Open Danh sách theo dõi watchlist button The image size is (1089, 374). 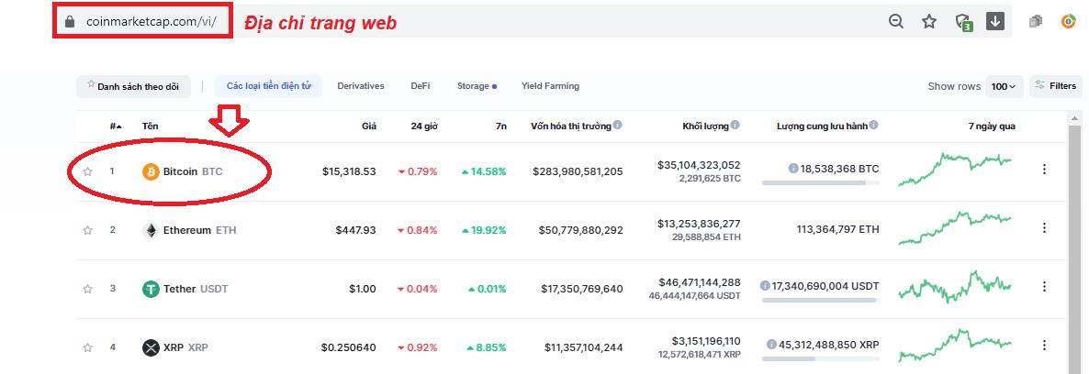[133, 86]
